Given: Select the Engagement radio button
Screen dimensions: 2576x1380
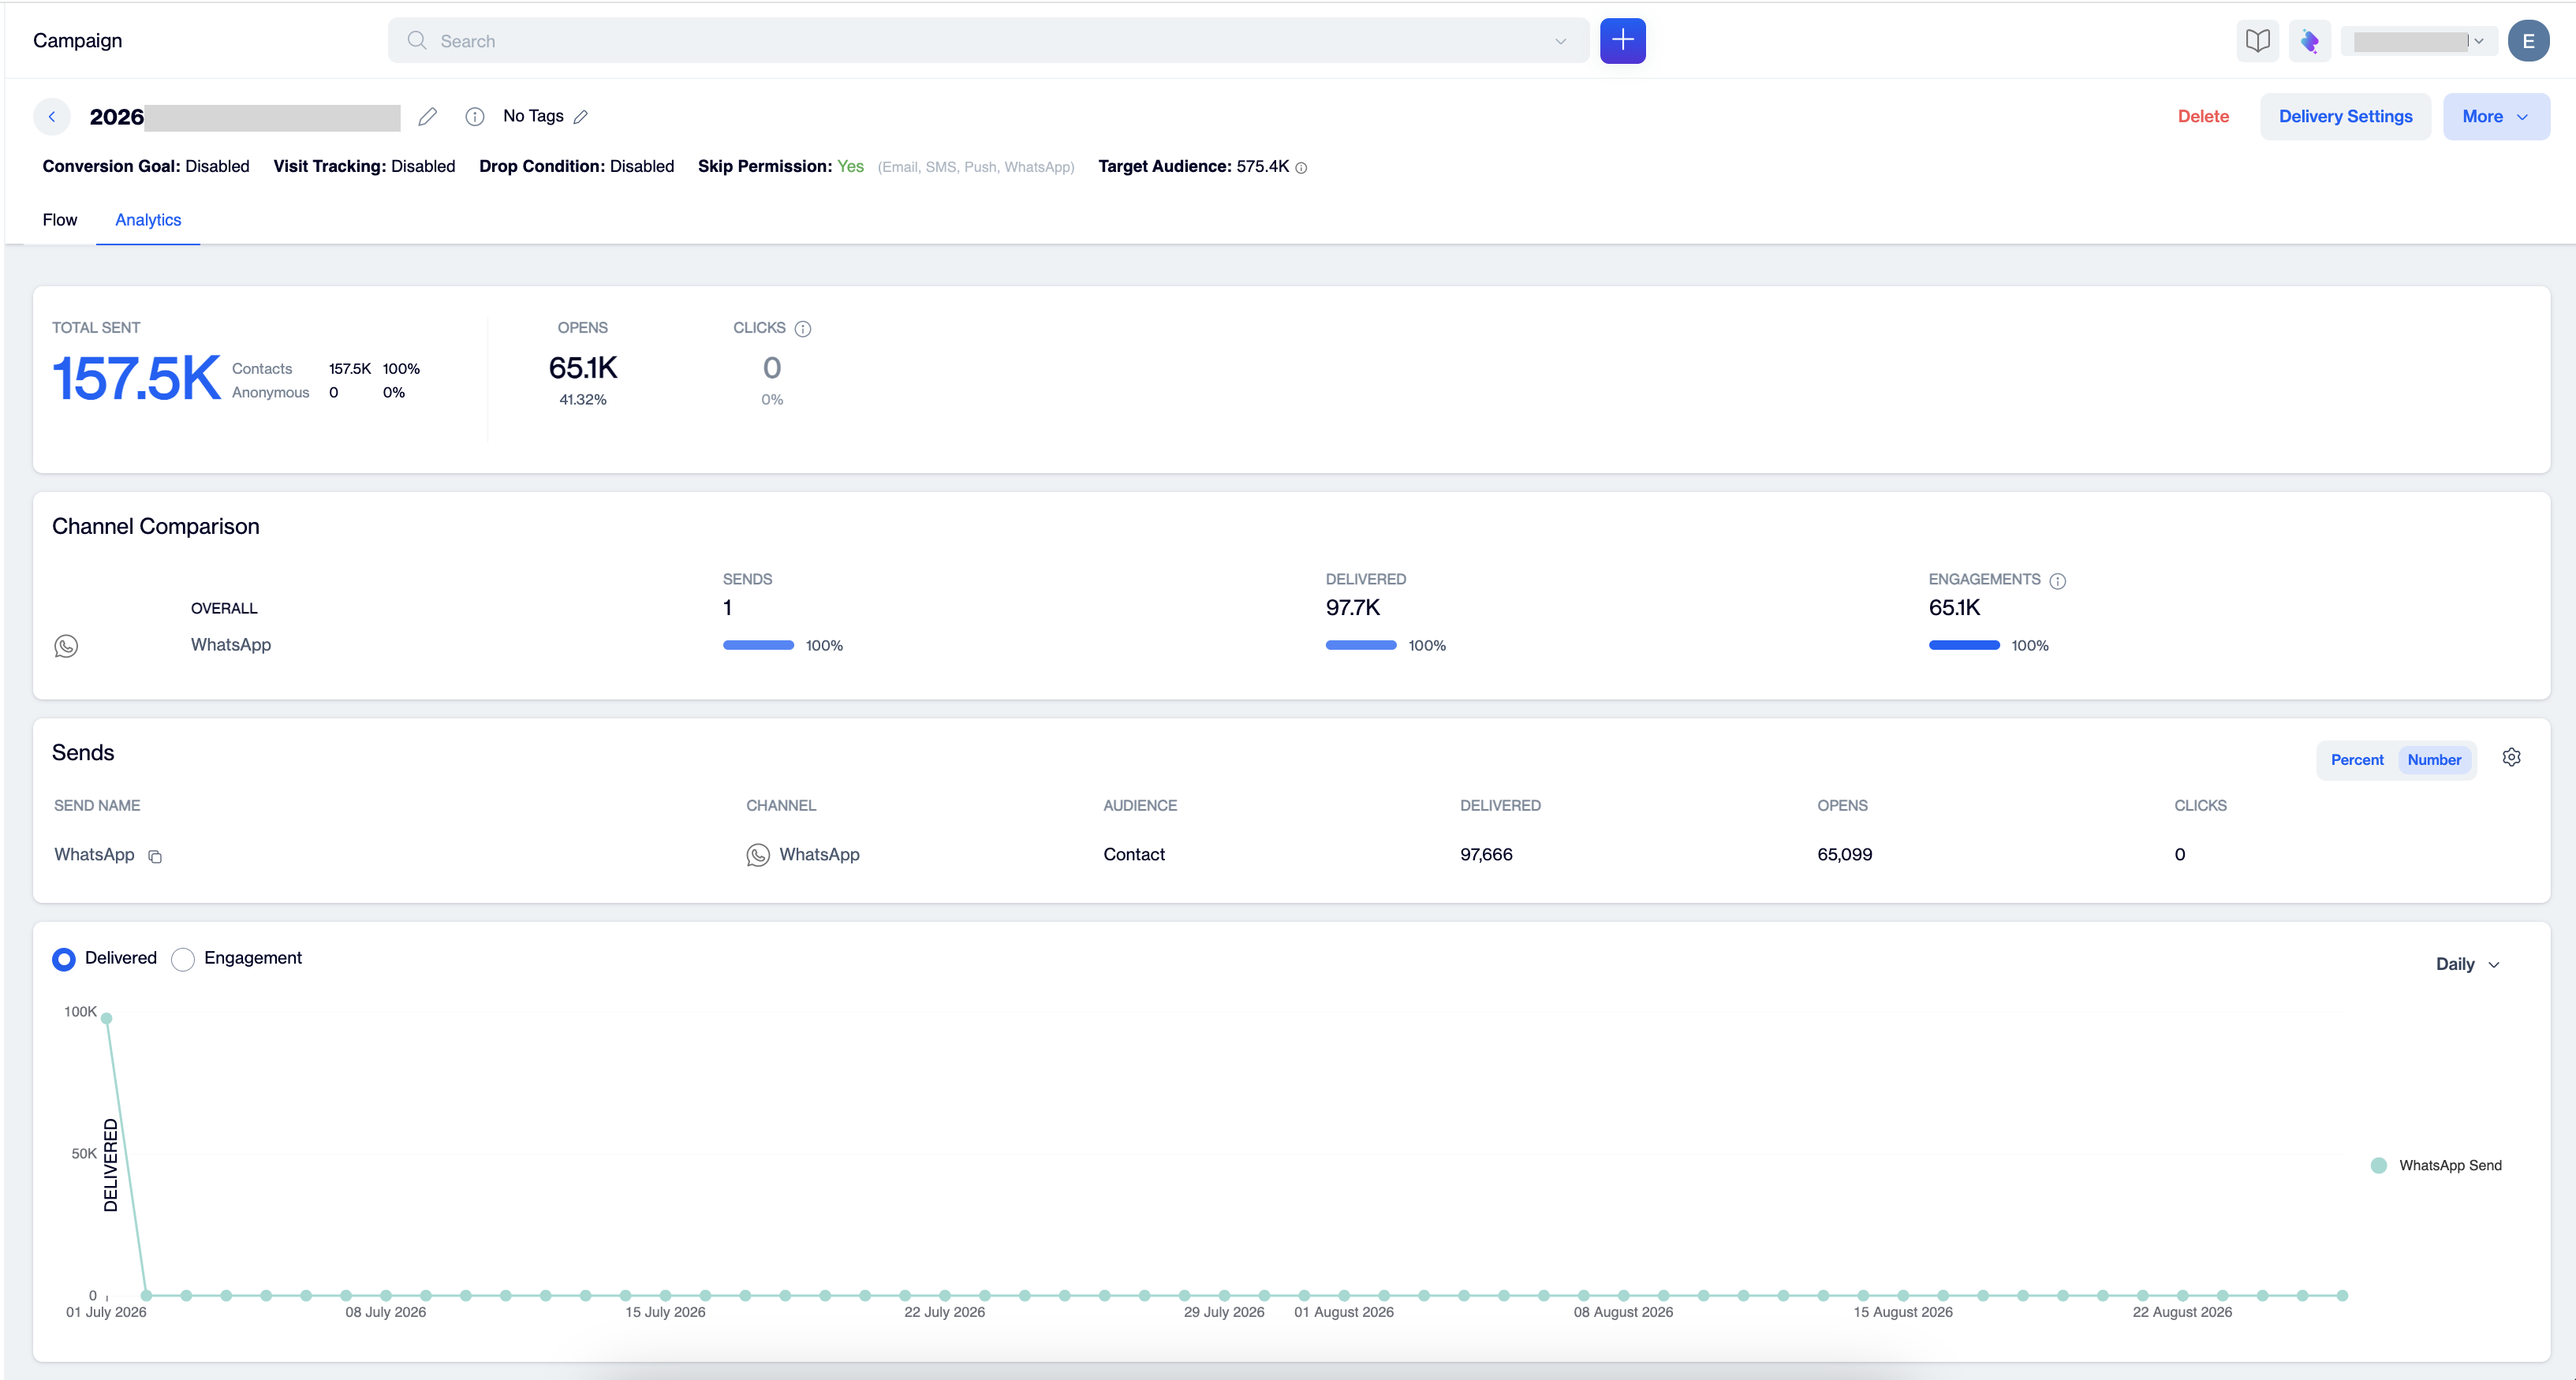Looking at the screenshot, I should pos(183,959).
